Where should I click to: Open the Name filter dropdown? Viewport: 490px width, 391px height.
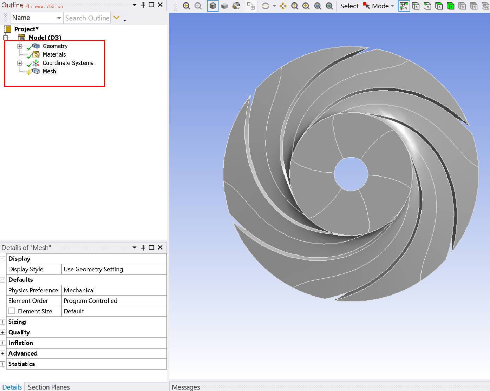pos(59,18)
